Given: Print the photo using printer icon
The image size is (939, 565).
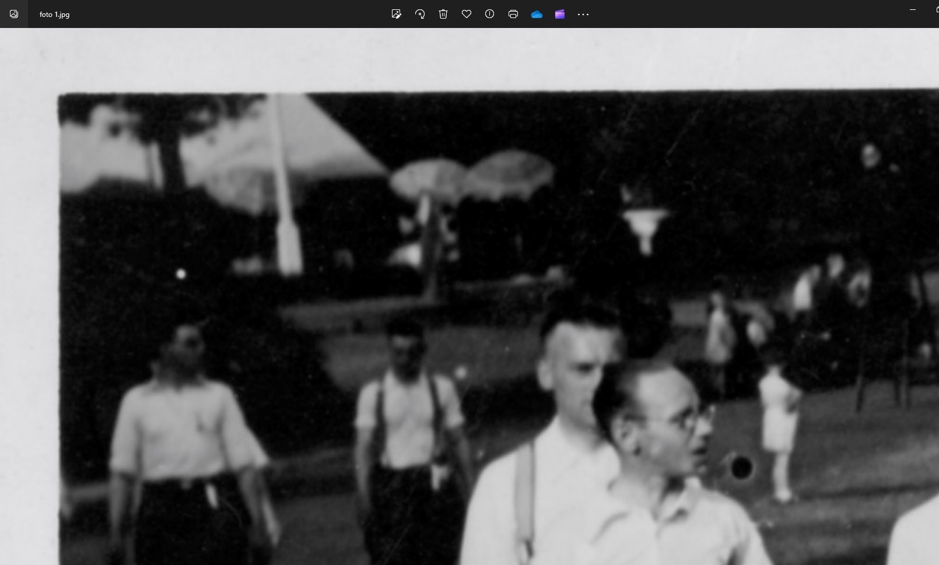Looking at the screenshot, I should pos(513,14).
